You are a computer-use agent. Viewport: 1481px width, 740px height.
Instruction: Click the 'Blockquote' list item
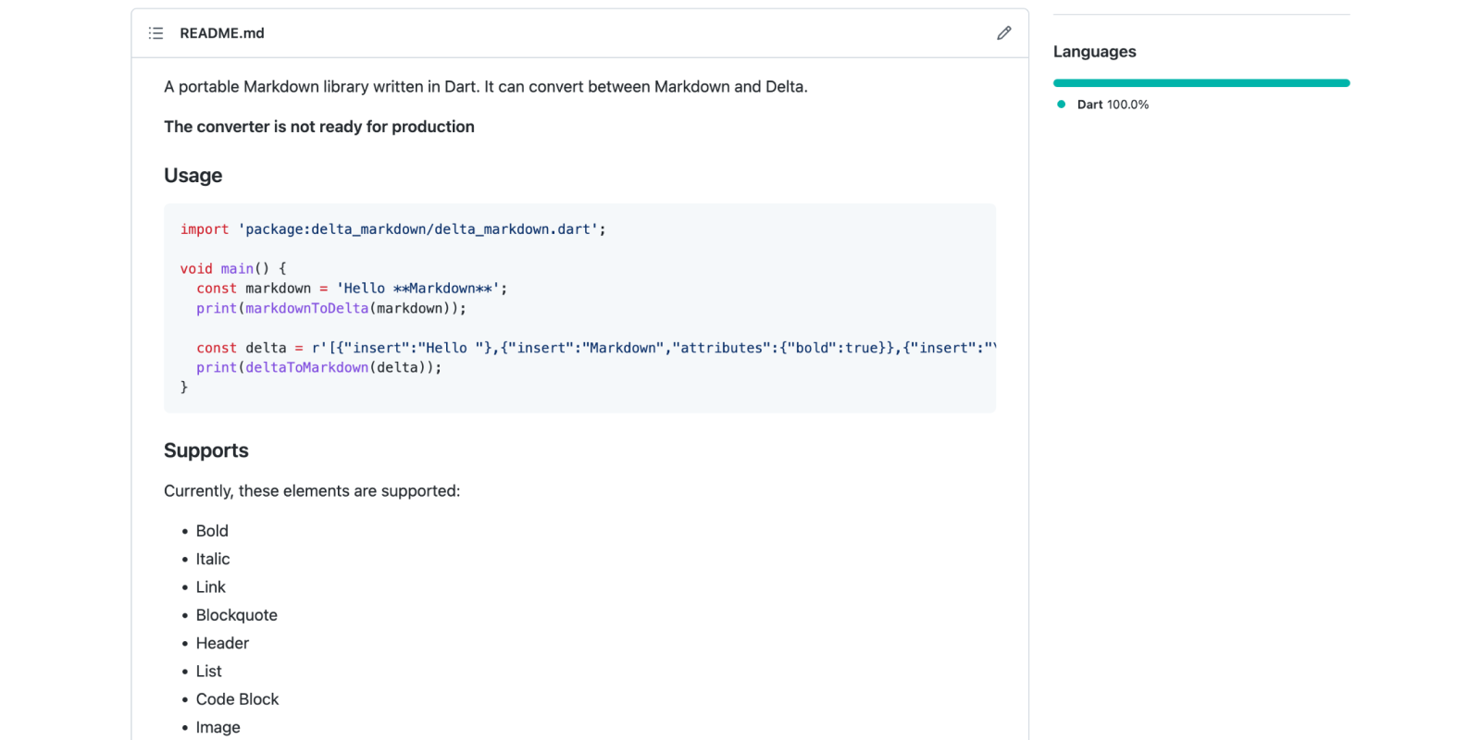pyautogui.click(x=237, y=615)
